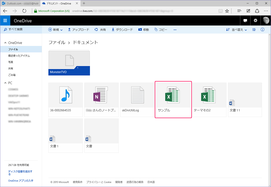The height and width of the screenshot is (187, 271).
Task: Click コピー copy in the toolbar
Action: tap(161, 30)
